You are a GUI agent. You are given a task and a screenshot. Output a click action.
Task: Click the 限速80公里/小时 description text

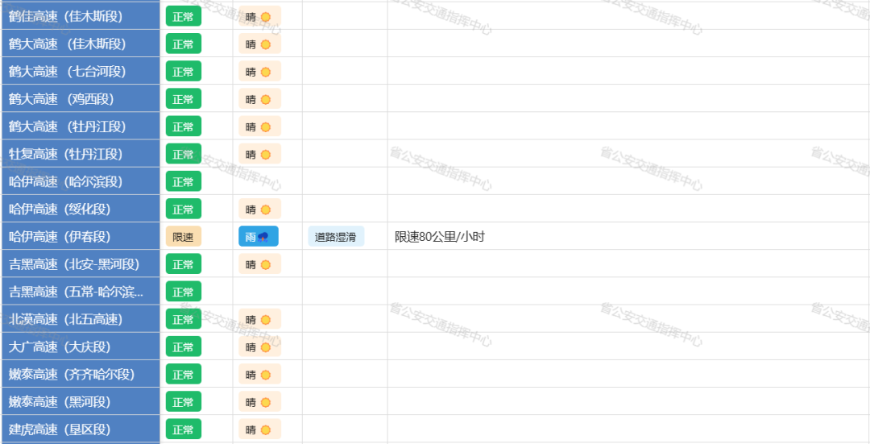point(440,237)
